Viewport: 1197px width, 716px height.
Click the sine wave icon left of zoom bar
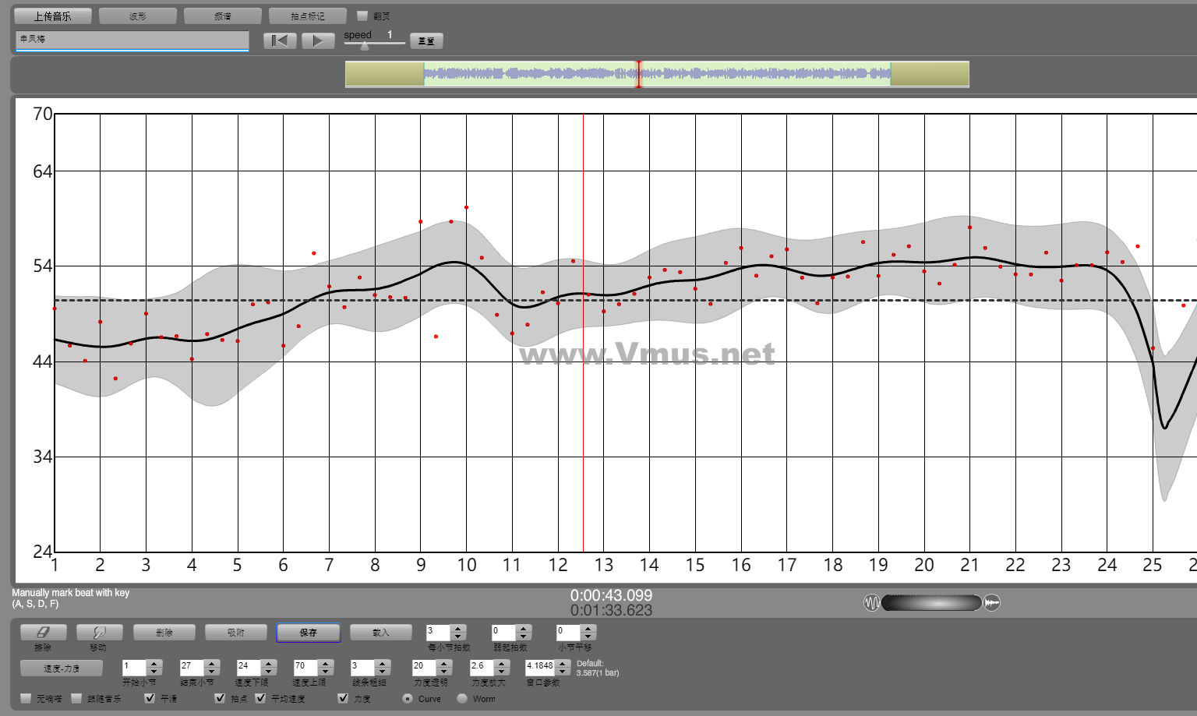[871, 603]
